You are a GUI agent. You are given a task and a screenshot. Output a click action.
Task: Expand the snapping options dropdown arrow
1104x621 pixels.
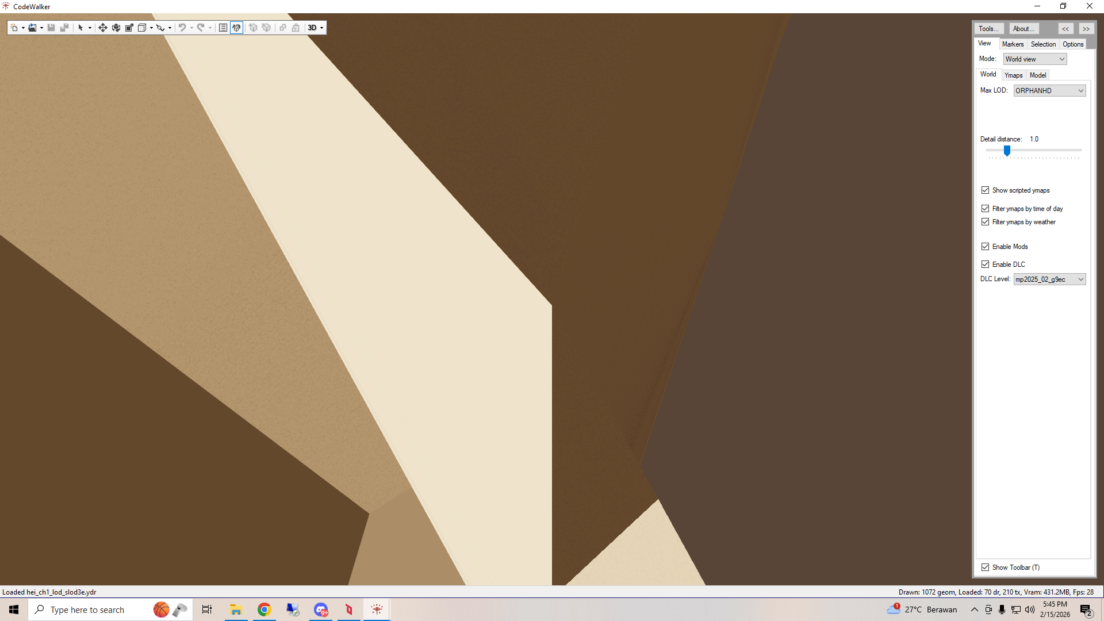click(170, 28)
